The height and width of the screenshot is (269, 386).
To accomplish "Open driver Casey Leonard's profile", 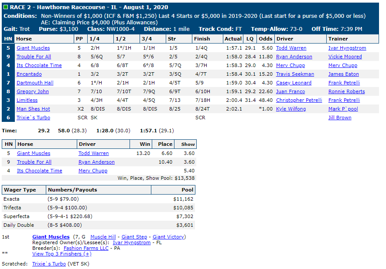I will tap(294, 83).
